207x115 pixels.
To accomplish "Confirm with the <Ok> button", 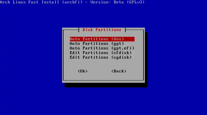I will coord(83,71).
